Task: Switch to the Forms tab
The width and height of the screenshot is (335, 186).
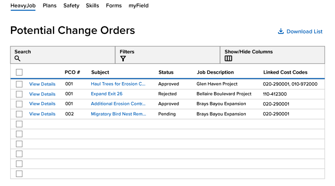Action: [x=114, y=6]
